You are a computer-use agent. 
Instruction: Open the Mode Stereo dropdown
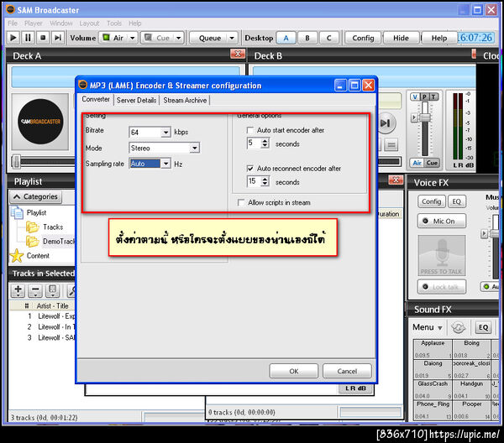pyautogui.click(x=195, y=148)
